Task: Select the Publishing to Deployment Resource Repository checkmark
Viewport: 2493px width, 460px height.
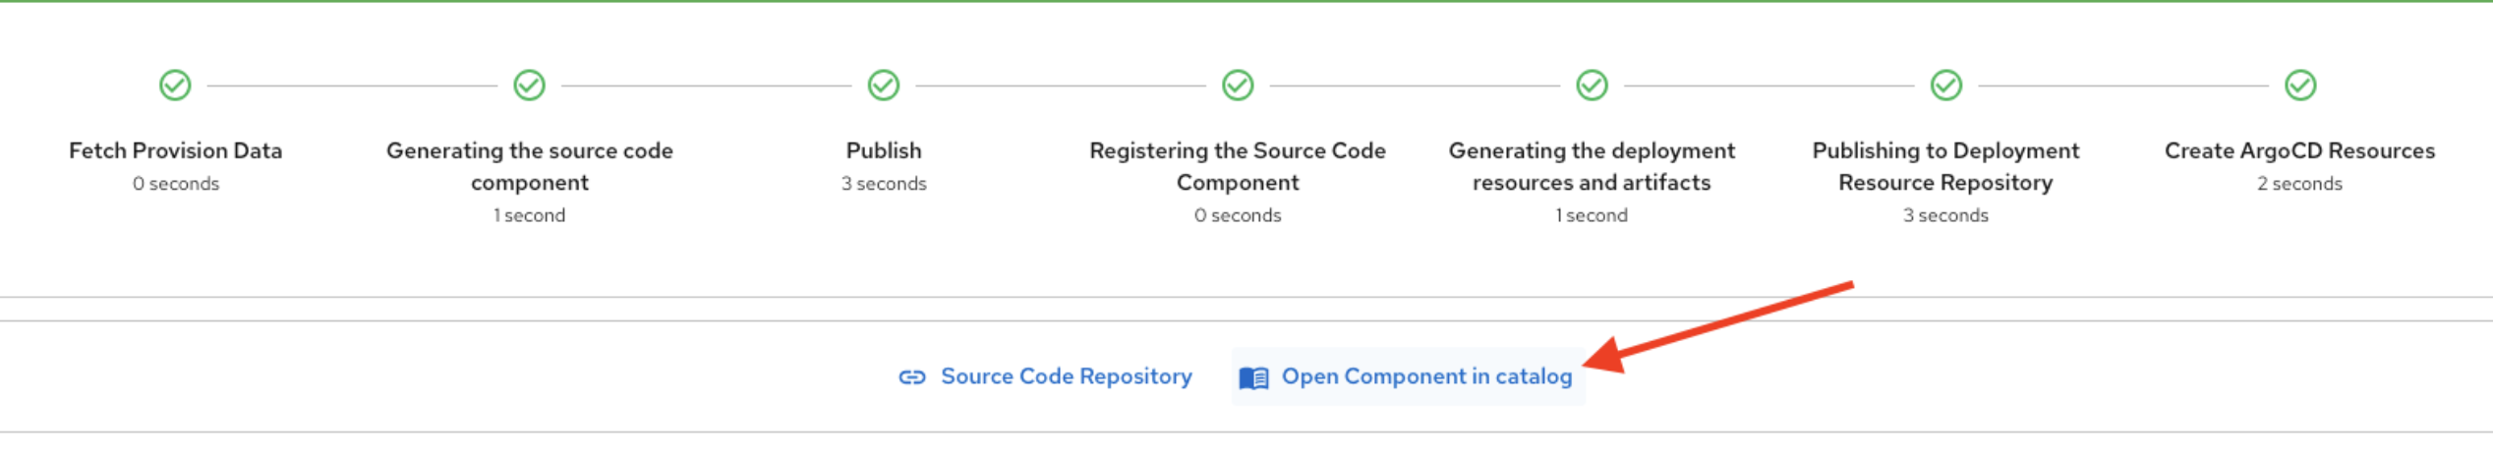Action: (1945, 86)
